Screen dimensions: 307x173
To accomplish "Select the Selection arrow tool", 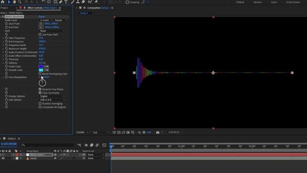I will coord(9,2).
